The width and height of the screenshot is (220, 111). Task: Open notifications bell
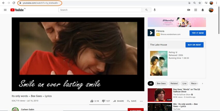[203, 10]
